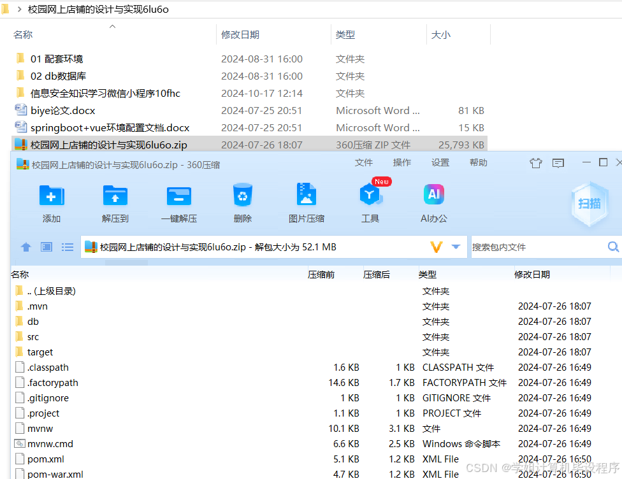Toggle the preview pane view icon
622x479 pixels.
point(46,247)
